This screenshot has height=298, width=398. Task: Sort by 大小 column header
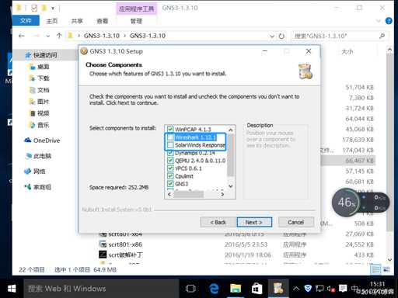[x=347, y=52]
